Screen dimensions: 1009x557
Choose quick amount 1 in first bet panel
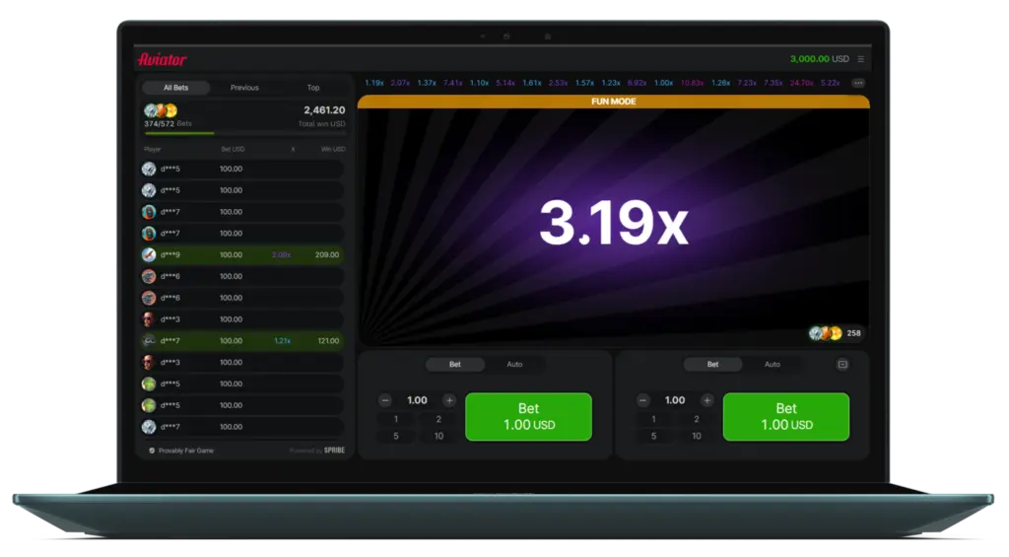point(396,419)
